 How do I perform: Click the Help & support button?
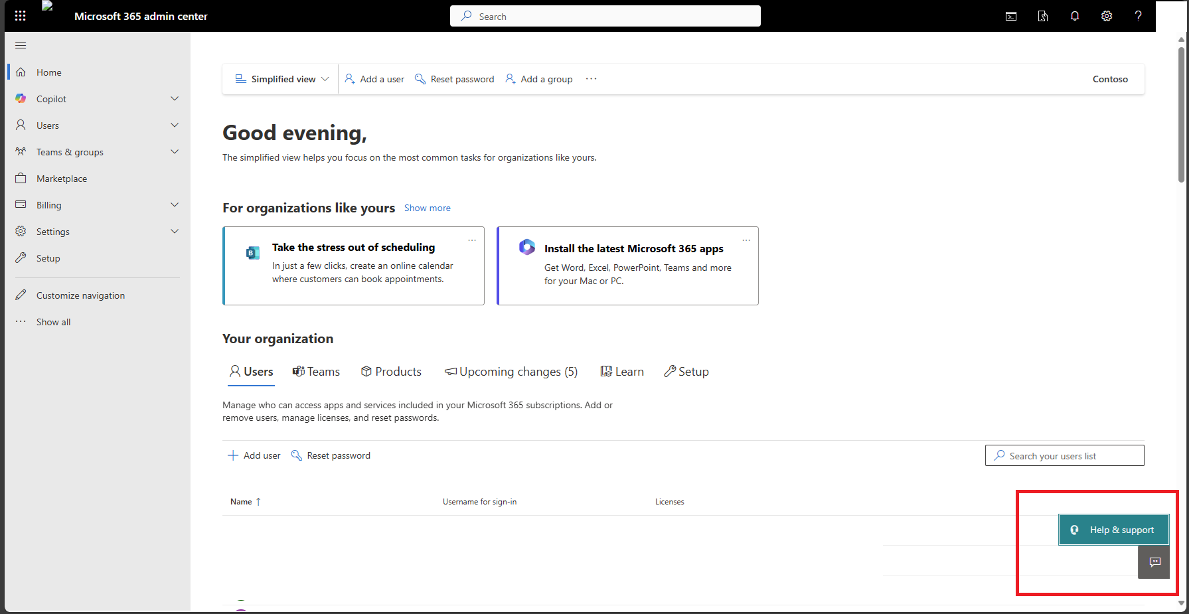(1114, 530)
